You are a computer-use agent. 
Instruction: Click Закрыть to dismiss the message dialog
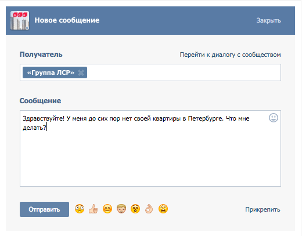(268, 20)
